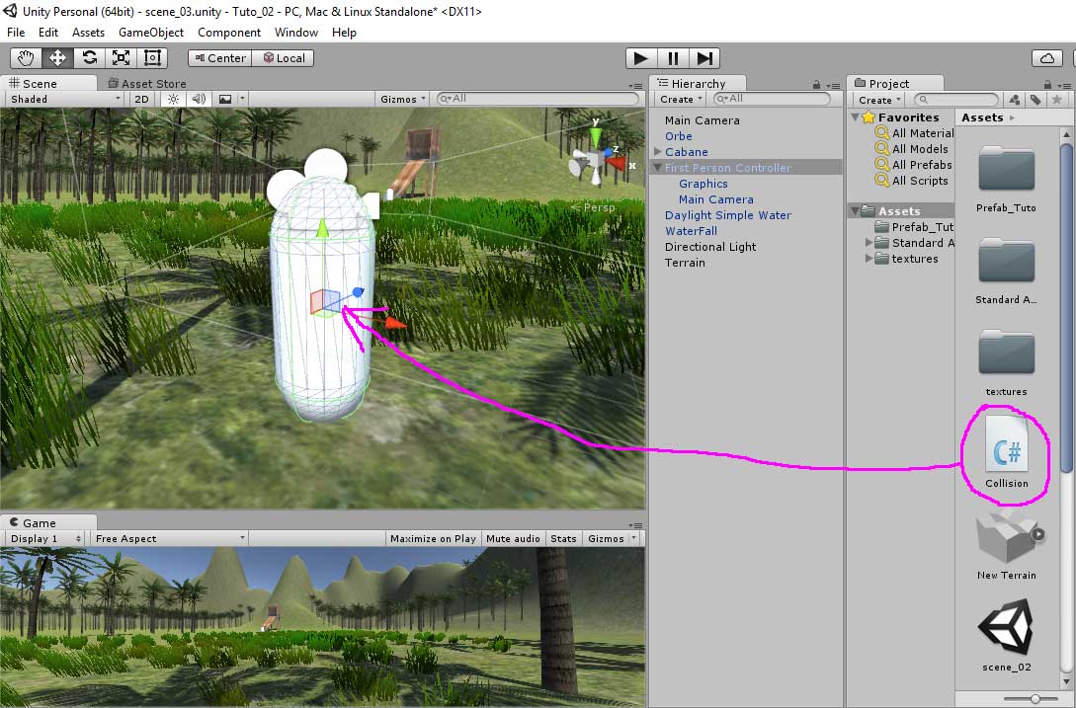Select the Rotate tool
This screenshot has width=1076, height=708.
89,58
